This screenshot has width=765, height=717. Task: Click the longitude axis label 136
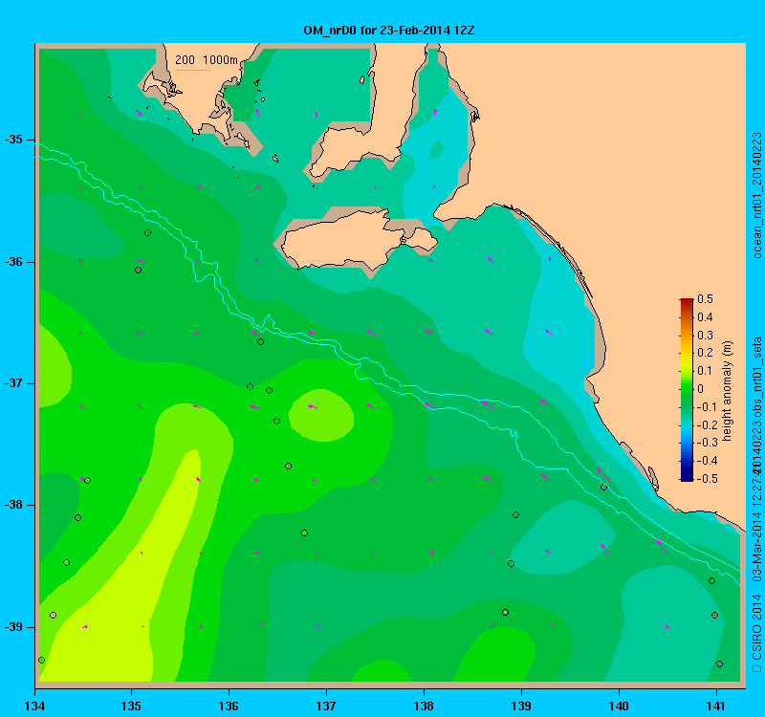point(229,706)
